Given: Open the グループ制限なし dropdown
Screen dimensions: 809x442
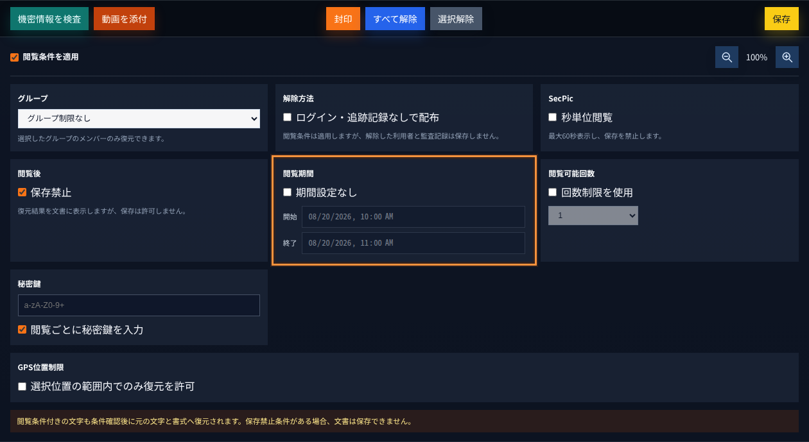Looking at the screenshot, I should [139, 119].
